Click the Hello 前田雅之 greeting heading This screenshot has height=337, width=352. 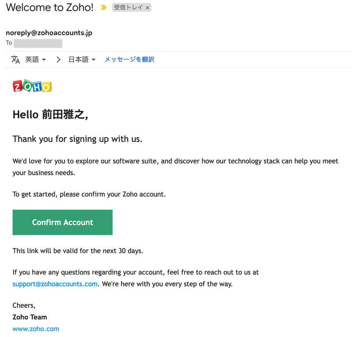(50, 115)
